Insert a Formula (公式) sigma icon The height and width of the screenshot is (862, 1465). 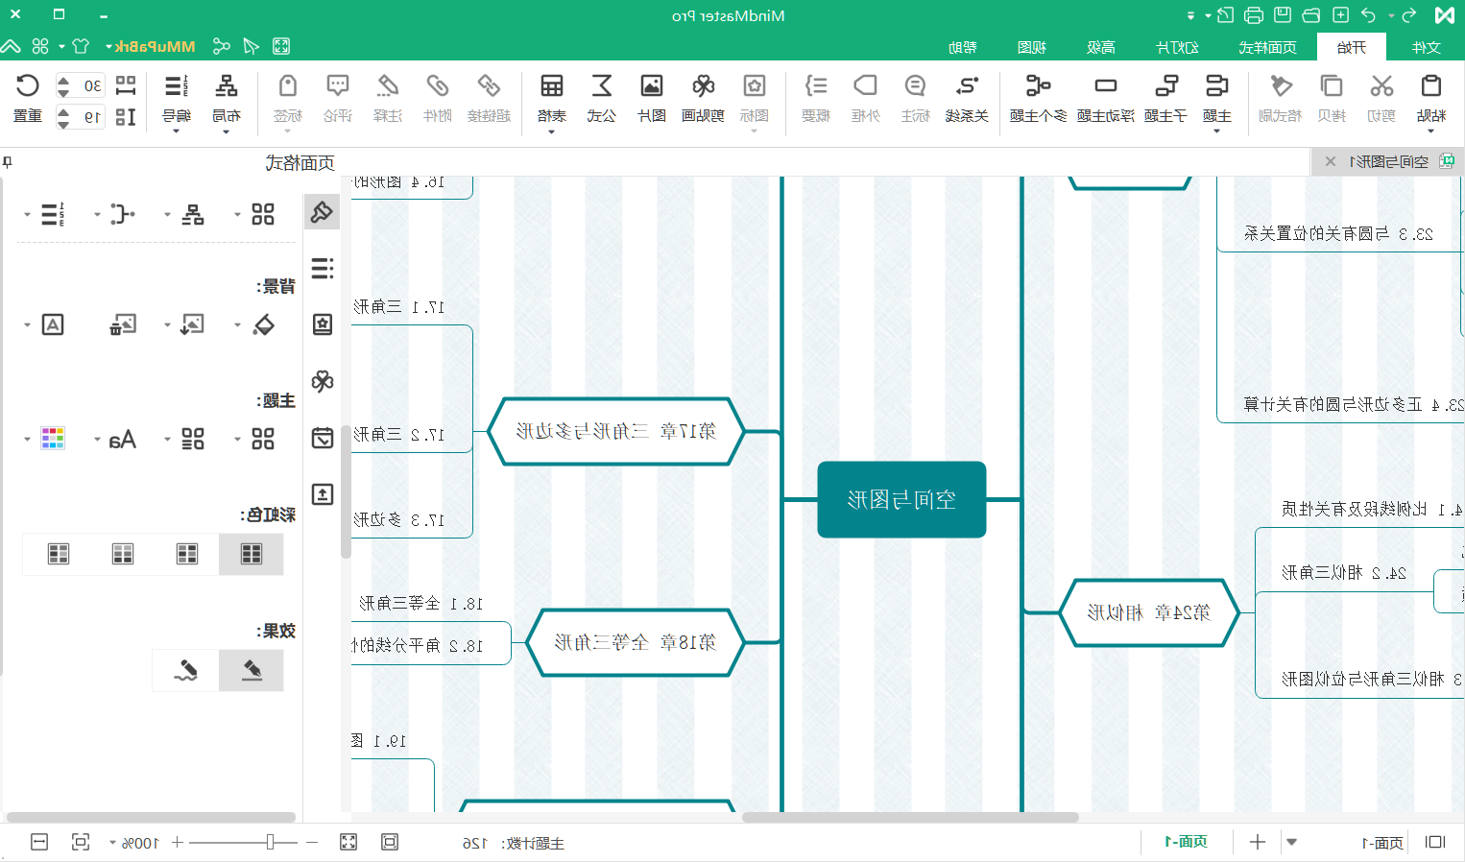tap(602, 86)
